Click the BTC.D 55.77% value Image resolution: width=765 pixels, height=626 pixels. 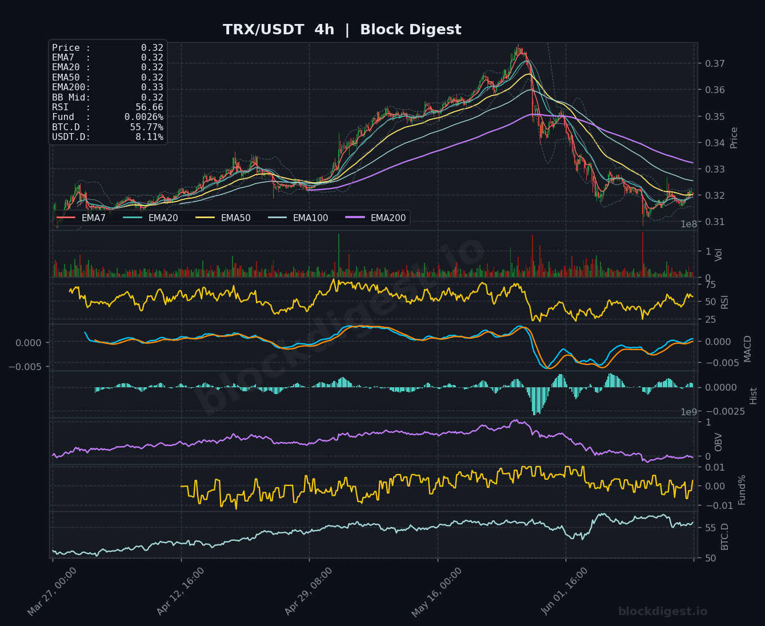146,127
